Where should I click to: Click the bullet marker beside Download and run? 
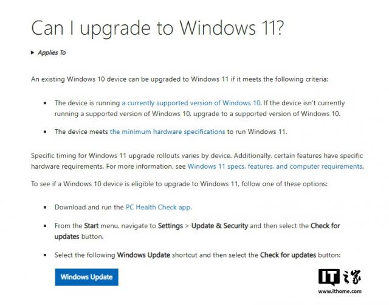45,207
